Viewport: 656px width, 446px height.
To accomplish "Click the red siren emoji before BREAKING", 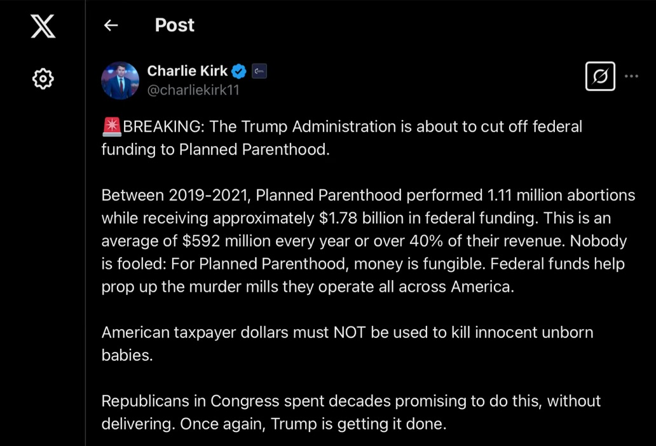I will click(x=112, y=126).
